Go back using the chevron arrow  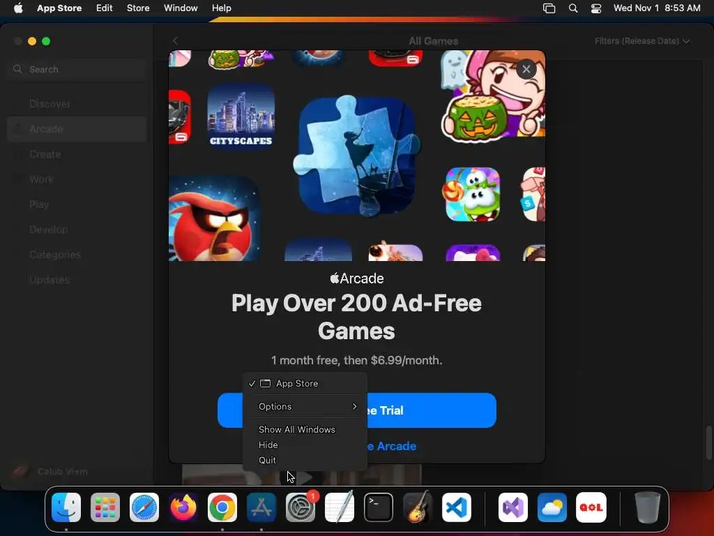pos(175,41)
